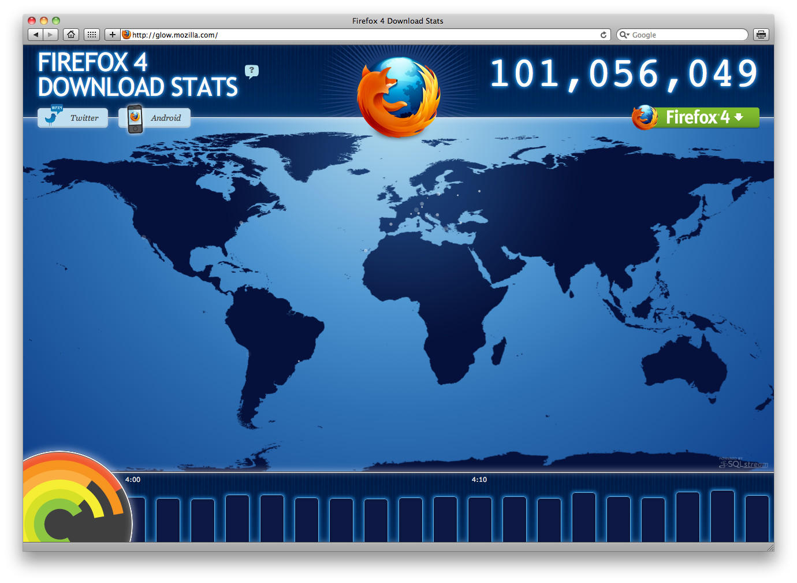Click the 4:10 timeline label
The image size is (797, 583).
point(479,480)
